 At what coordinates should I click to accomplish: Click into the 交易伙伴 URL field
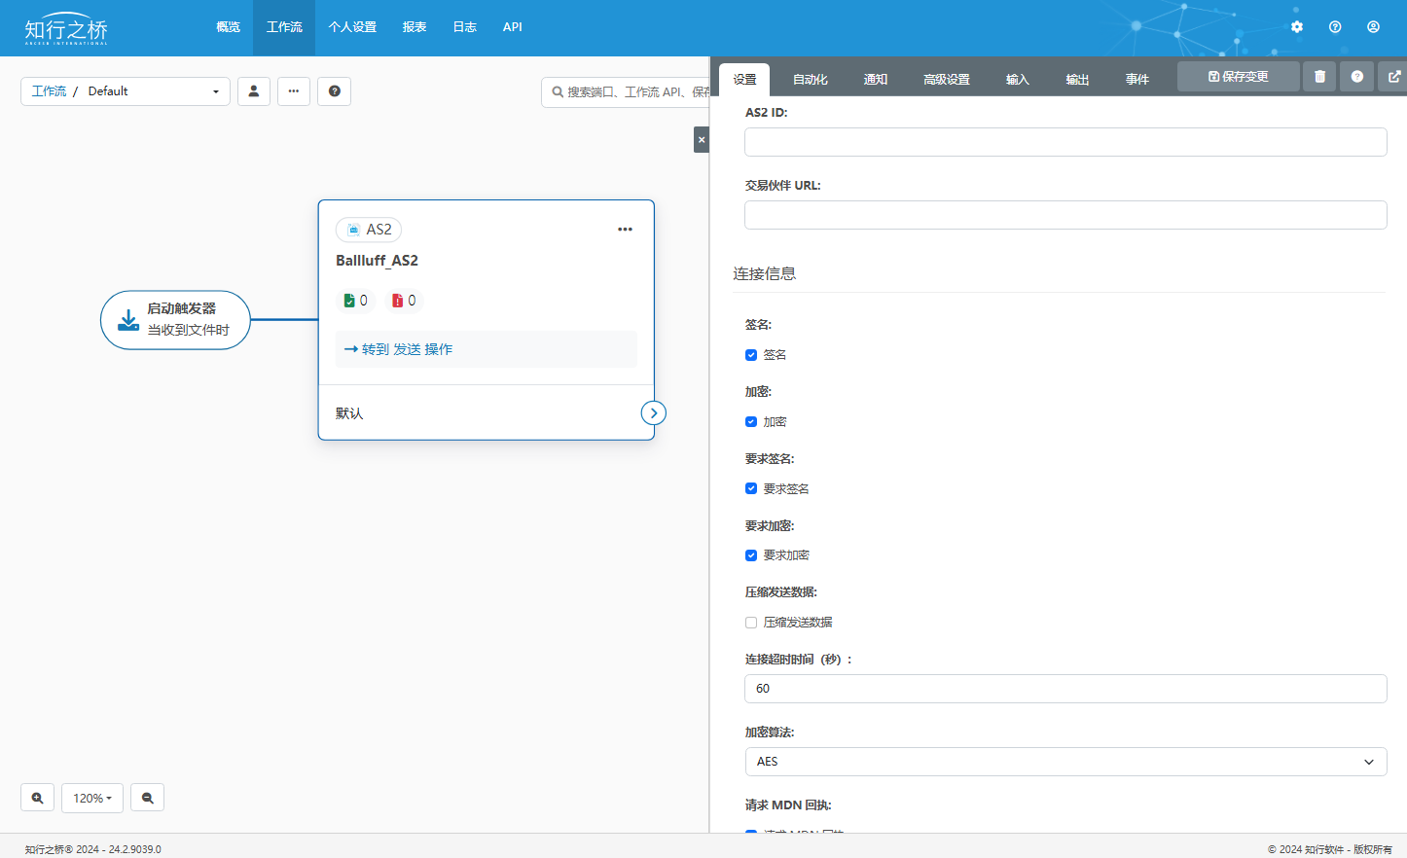pyautogui.click(x=1065, y=215)
